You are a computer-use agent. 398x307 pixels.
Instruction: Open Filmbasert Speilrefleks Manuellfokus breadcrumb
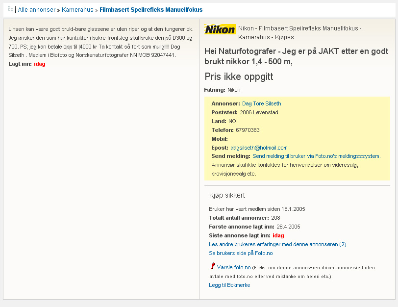pyautogui.click(x=151, y=10)
